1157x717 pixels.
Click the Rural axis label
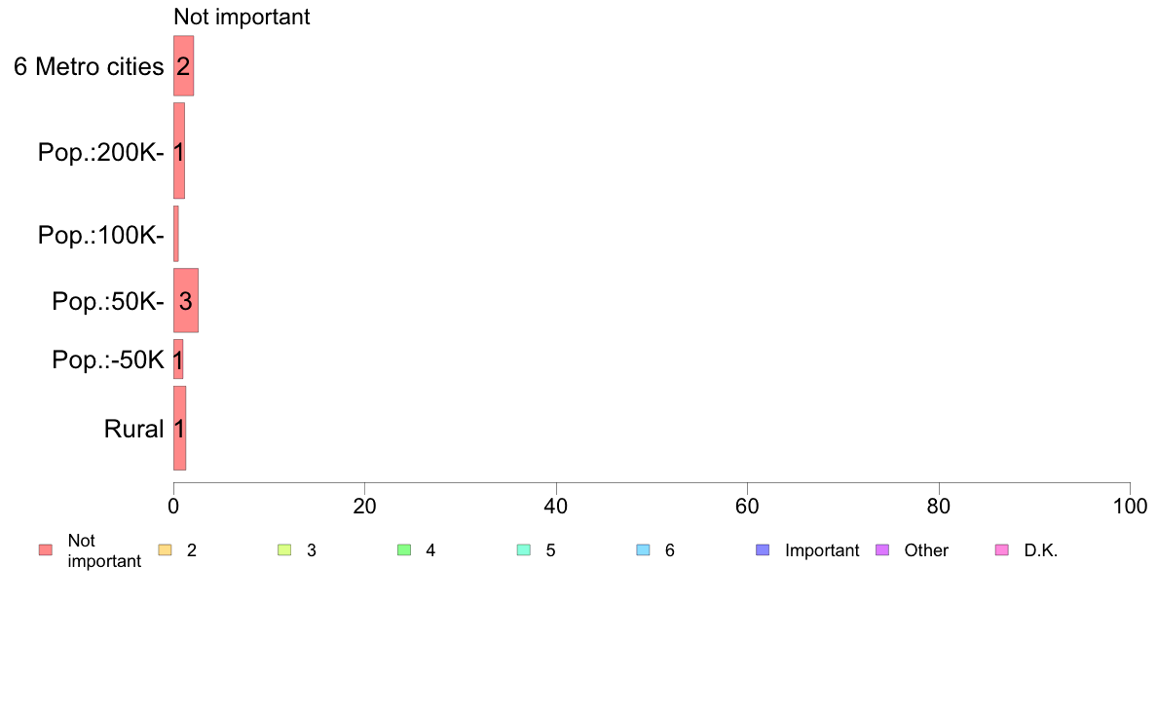[133, 429]
